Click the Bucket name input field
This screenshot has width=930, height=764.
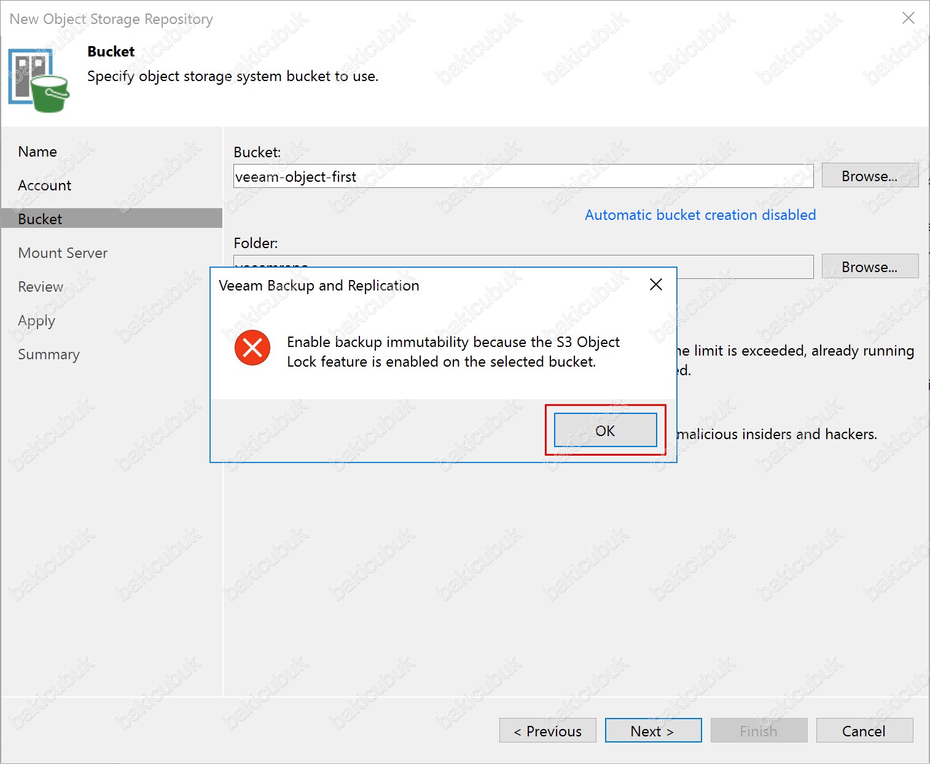tap(523, 176)
